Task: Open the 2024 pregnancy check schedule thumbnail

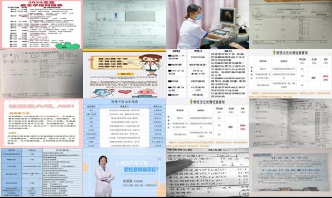Action: 42,25
